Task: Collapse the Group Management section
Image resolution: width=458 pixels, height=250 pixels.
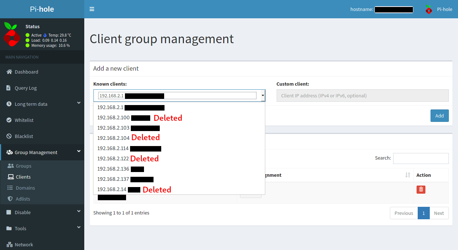Action: click(79, 152)
